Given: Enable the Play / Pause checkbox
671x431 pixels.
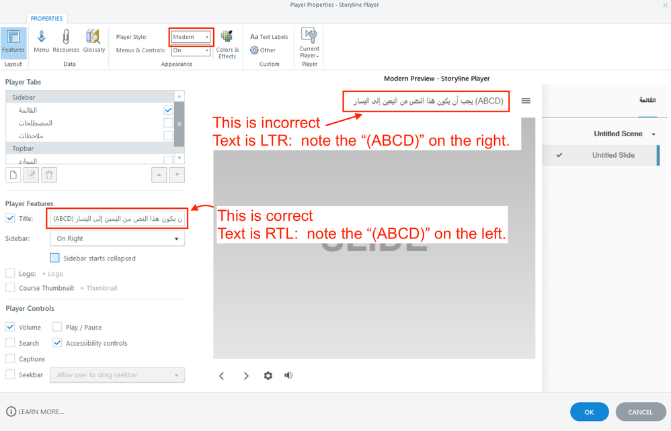Looking at the screenshot, I should point(57,327).
